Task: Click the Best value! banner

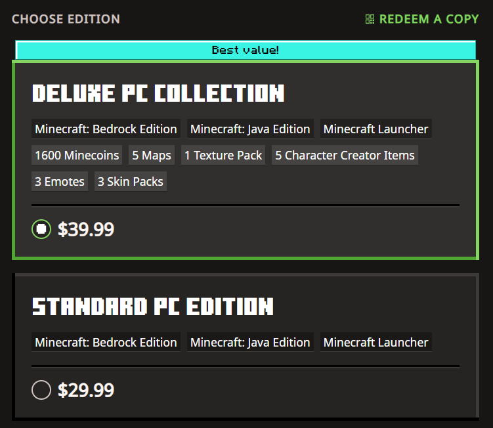Action: (x=246, y=50)
